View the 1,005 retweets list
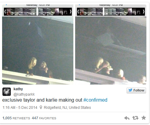 16,118
